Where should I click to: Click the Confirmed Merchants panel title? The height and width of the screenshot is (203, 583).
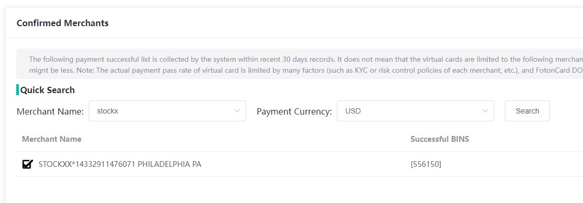pos(62,23)
